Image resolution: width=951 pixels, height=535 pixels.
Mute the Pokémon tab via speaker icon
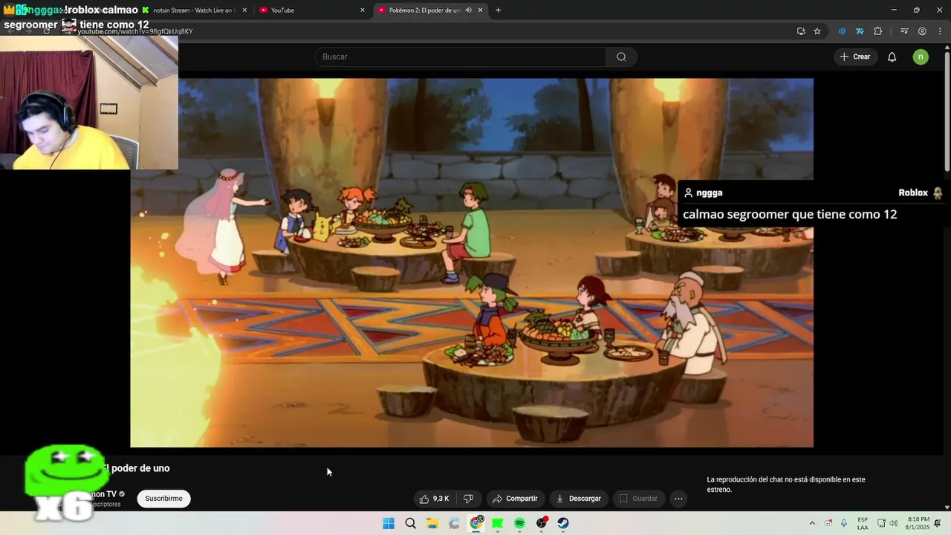tap(468, 10)
